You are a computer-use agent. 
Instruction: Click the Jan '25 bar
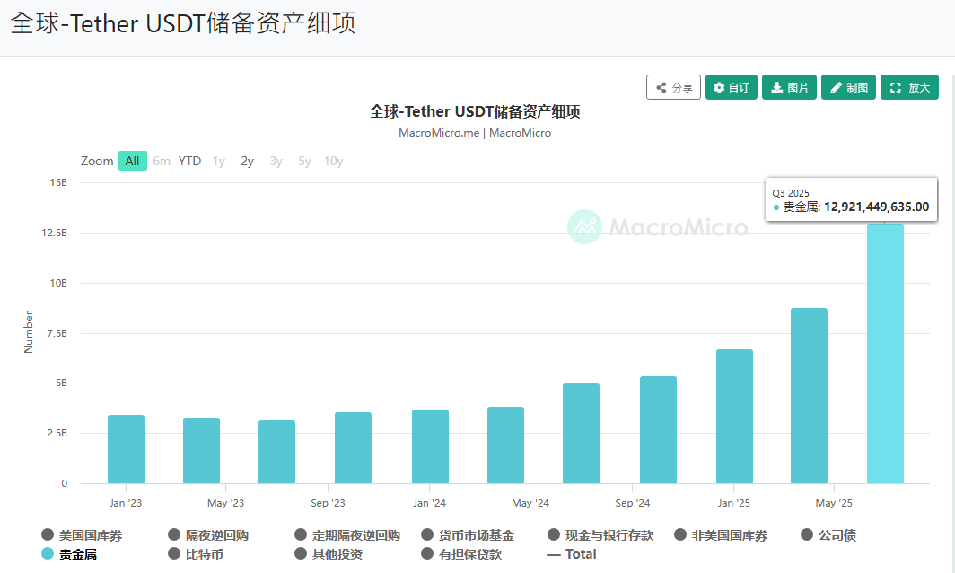coord(734,417)
